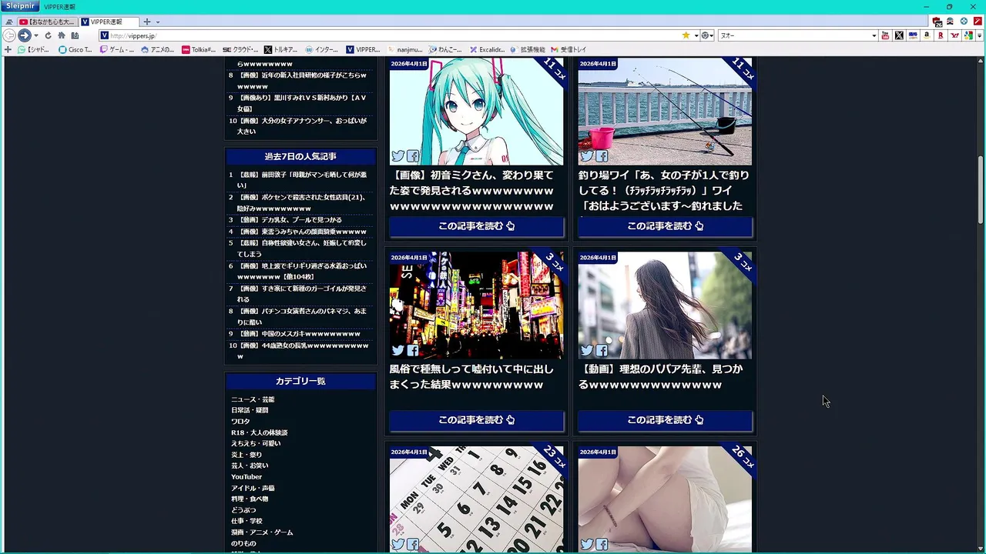Screen dimensions: 986x554
Task: Share ババア先輩 article on Facebook
Action: click(602, 351)
